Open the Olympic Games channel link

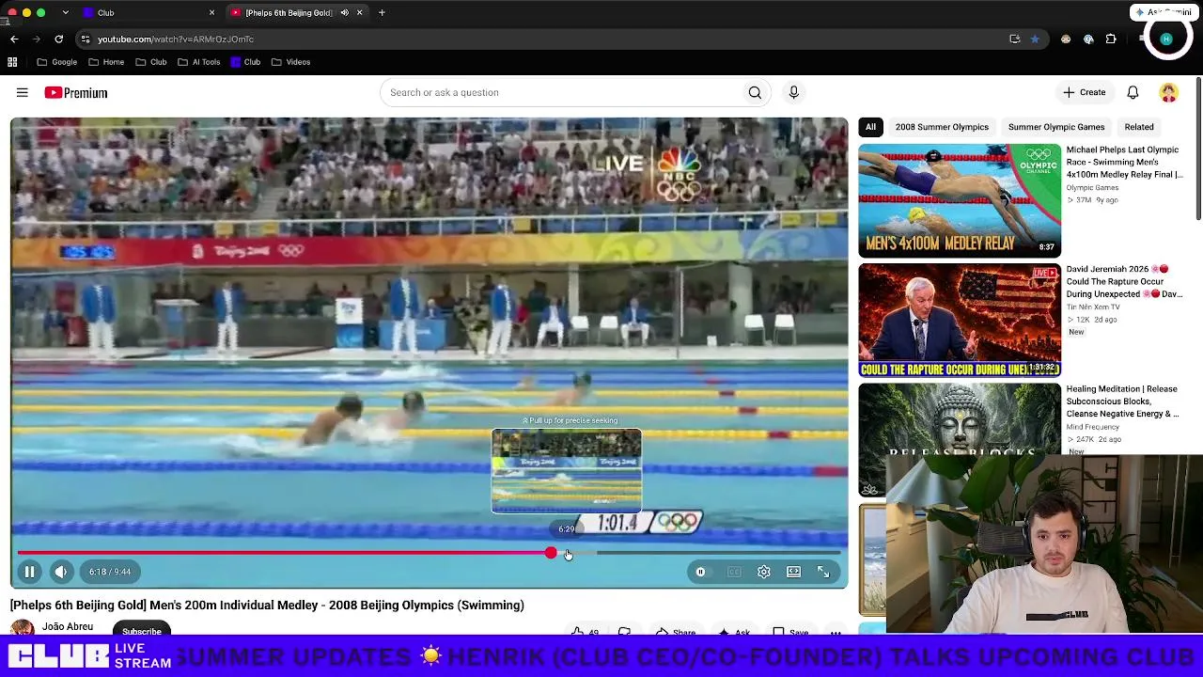point(1094,187)
